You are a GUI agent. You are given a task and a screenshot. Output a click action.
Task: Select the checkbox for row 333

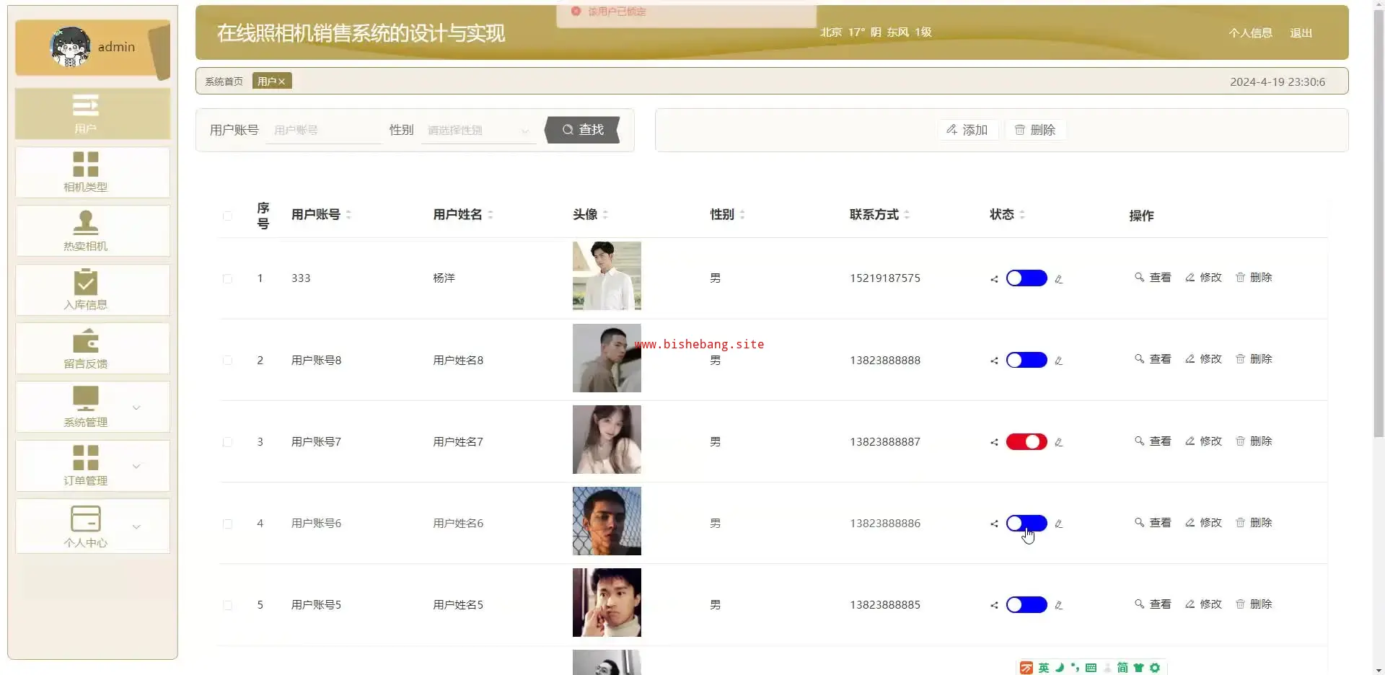coord(227,278)
